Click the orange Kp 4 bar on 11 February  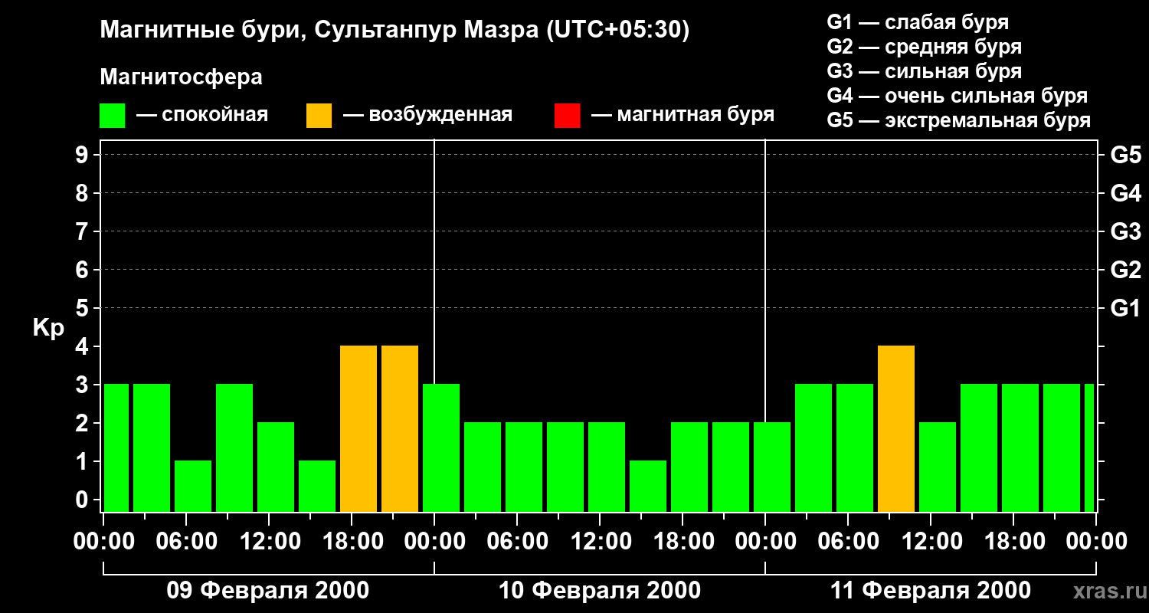point(896,429)
